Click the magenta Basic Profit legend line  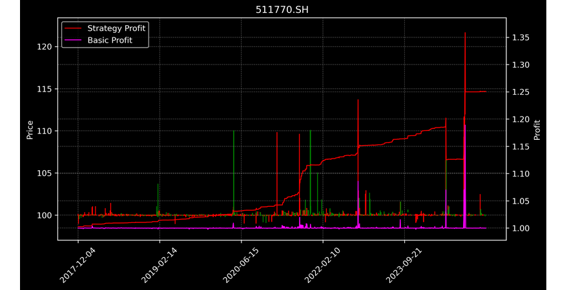pyautogui.click(x=74, y=41)
